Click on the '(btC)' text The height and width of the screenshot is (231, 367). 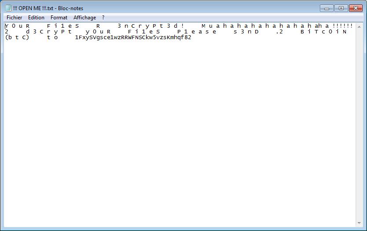[17, 37]
